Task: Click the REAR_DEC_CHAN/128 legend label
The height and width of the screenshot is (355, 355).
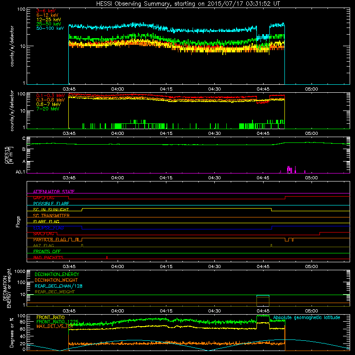Action: 59,286
